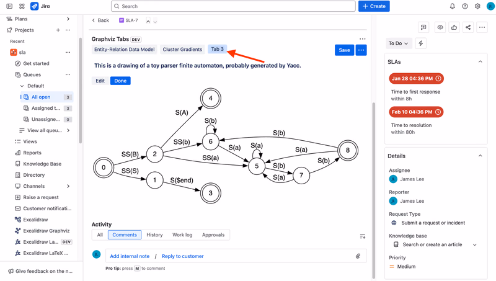The height and width of the screenshot is (281, 496).
Task: Open Raise a request
Action: click(x=37, y=197)
